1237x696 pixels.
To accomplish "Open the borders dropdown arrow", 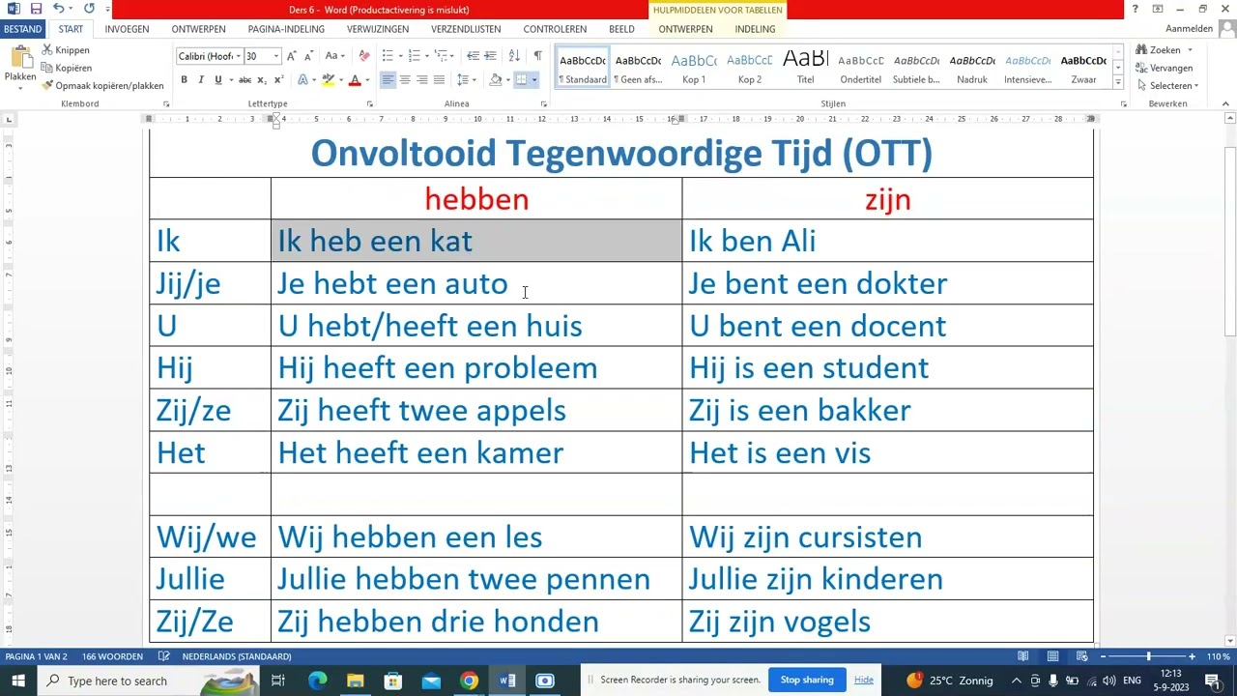I will click(x=534, y=79).
